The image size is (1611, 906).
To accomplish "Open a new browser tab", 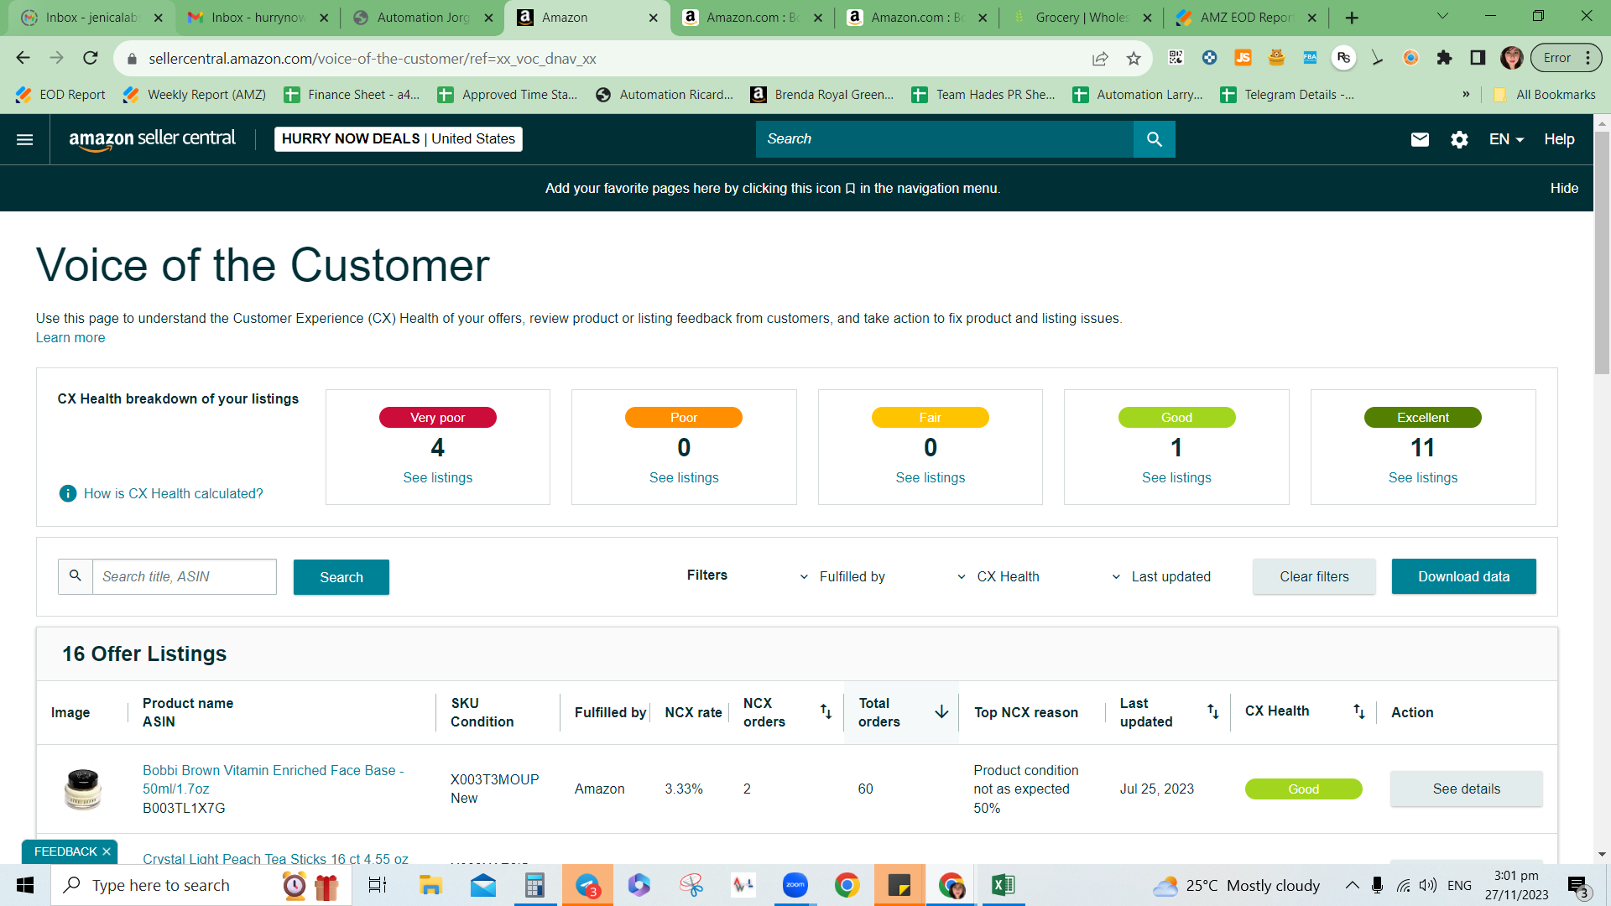I will [x=1352, y=18].
